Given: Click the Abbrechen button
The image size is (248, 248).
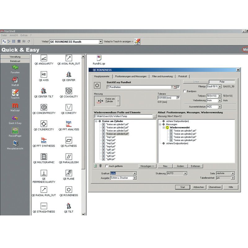Looking at the screenshot, I should click(x=198, y=187).
